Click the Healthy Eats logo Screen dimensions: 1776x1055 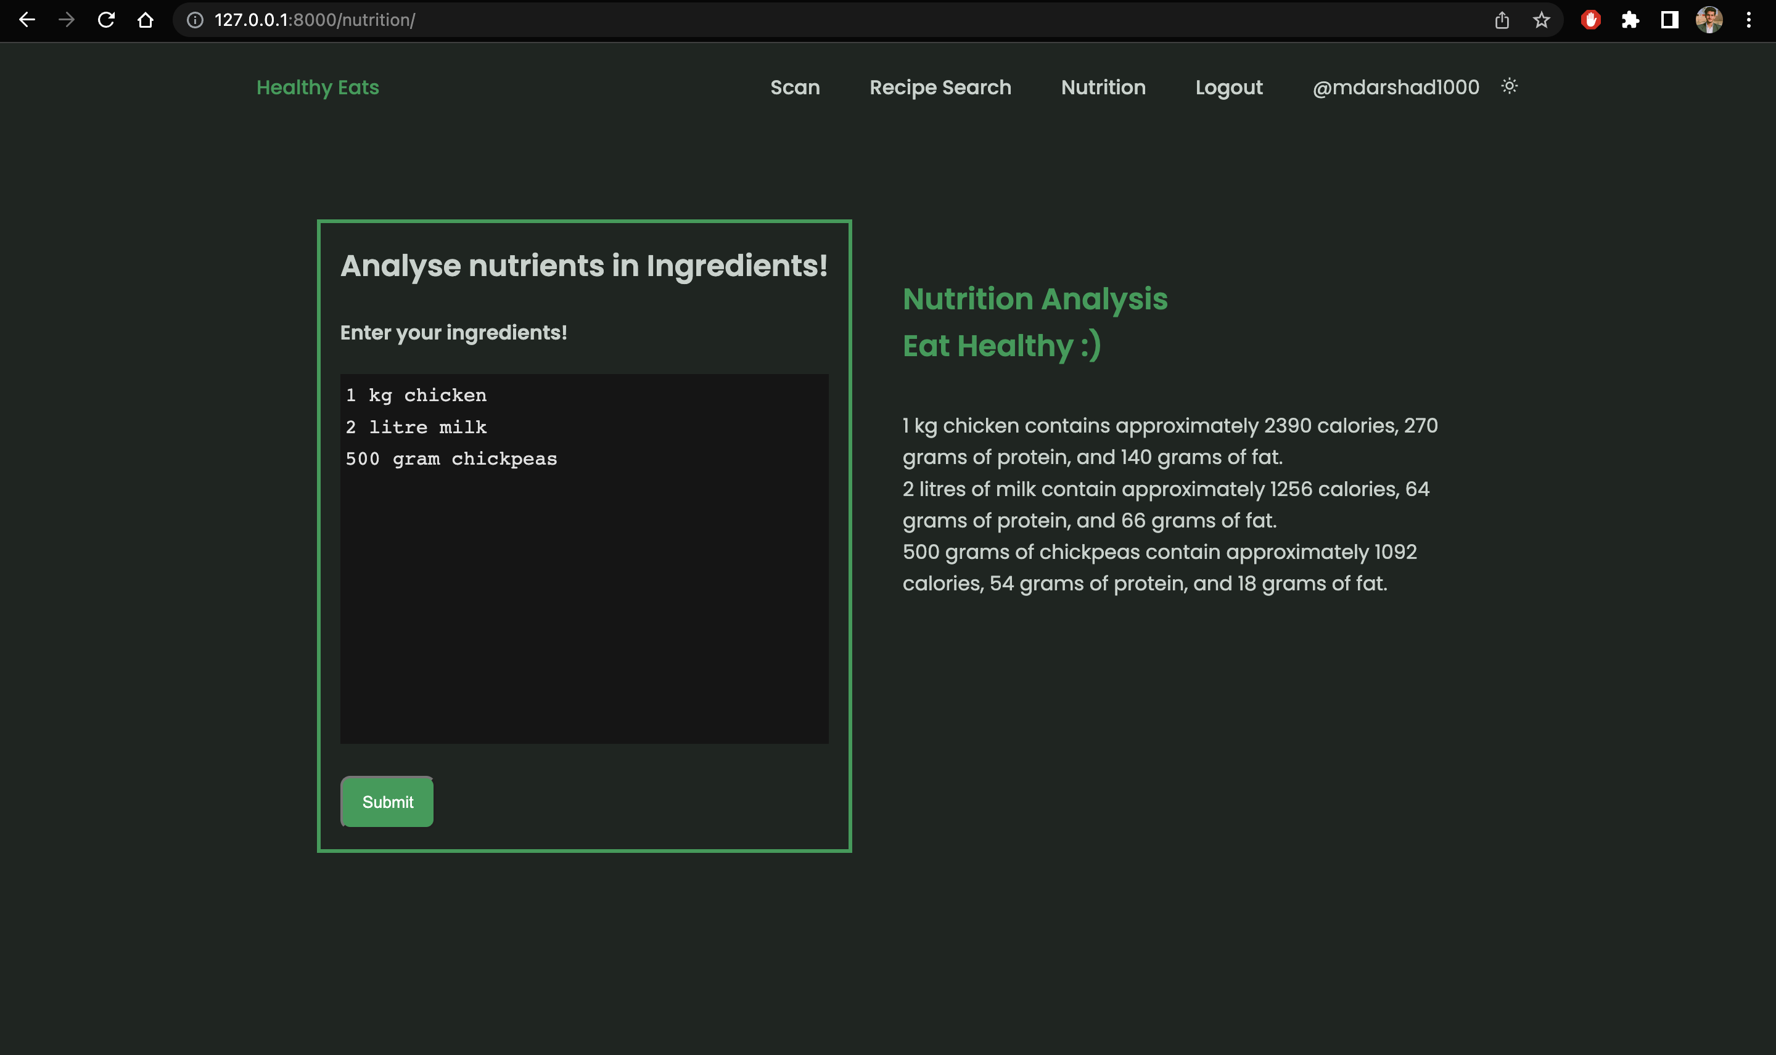tap(317, 88)
